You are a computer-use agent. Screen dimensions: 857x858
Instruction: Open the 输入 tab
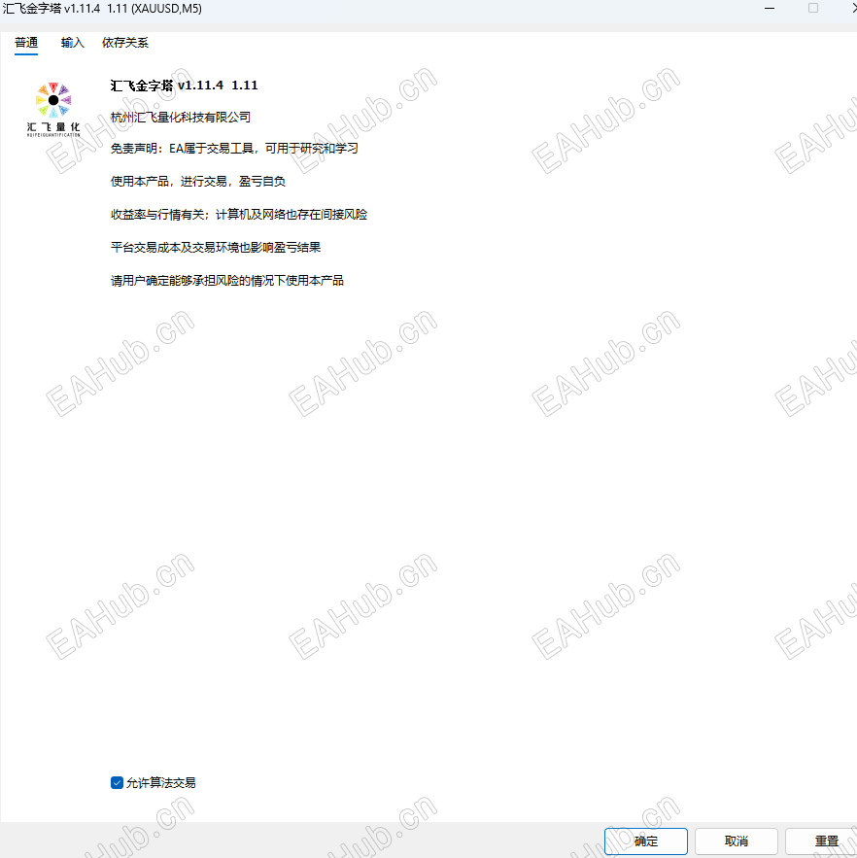click(72, 43)
